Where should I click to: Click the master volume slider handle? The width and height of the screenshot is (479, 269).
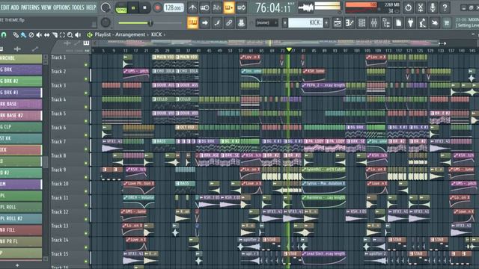pyautogui.click(x=150, y=23)
